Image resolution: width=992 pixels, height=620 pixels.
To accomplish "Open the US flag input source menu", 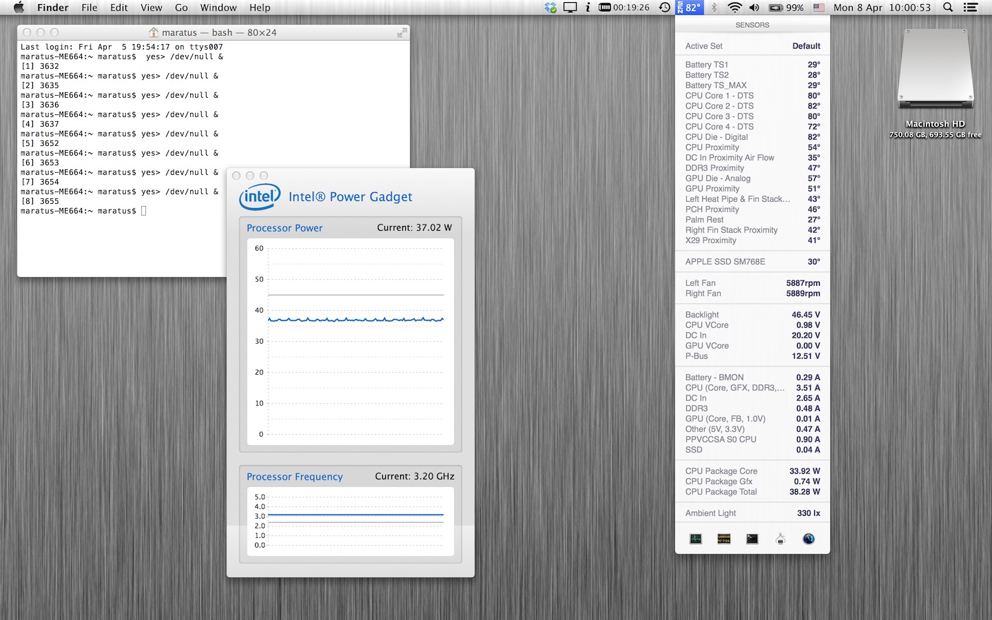I will point(819,8).
